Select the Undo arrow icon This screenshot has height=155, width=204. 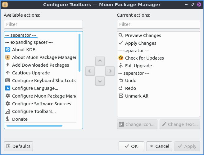[x=121, y=80]
